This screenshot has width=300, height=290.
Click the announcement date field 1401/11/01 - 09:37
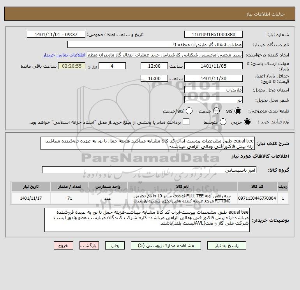pos(56,35)
